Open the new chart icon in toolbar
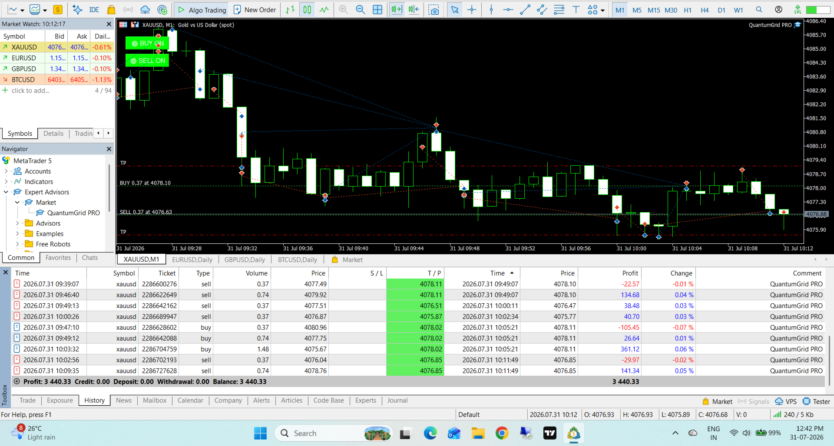 tap(12, 10)
